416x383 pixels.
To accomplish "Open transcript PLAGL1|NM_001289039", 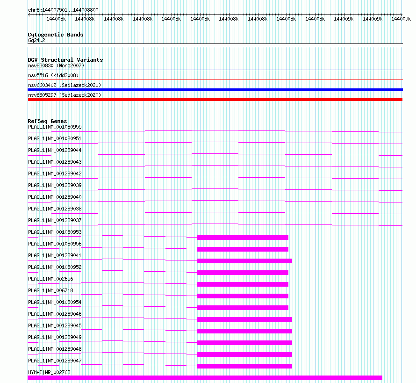I will (x=55, y=185).
